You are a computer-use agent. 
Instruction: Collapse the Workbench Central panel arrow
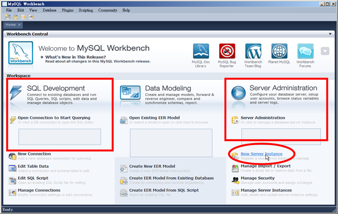(330, 34)
